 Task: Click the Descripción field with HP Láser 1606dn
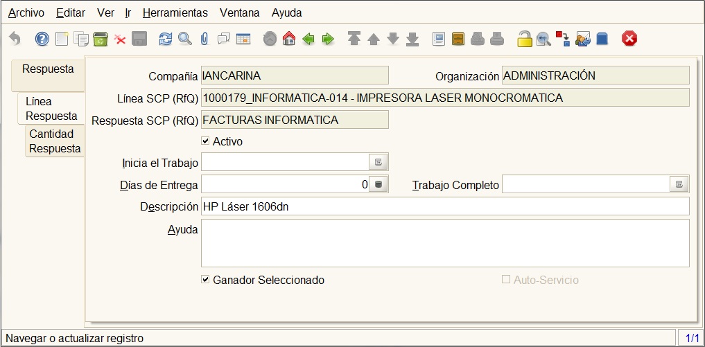445,206
